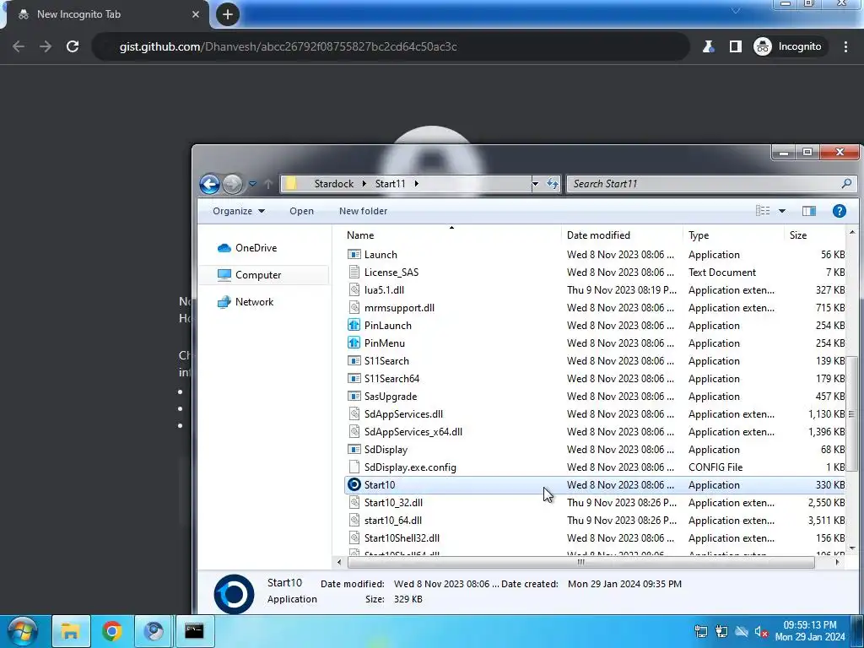This screenshot has height=648, width=864.
Task: Click the Open toolbar button
Action: point(301,211)
